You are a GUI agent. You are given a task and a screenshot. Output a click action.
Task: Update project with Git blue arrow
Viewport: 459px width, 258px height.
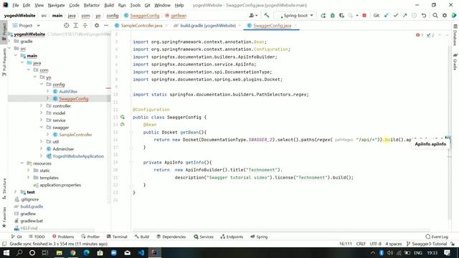point(387,15)
